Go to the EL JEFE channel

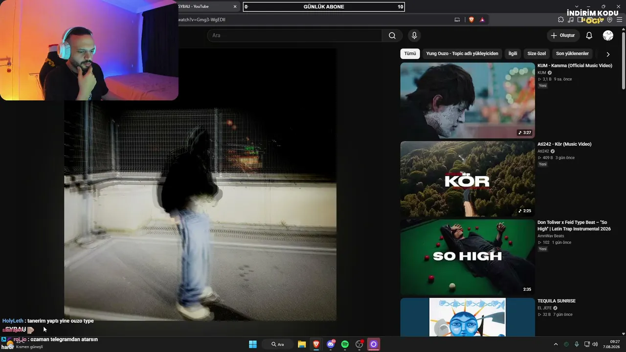pyautogui.click(x=544, y=308)
